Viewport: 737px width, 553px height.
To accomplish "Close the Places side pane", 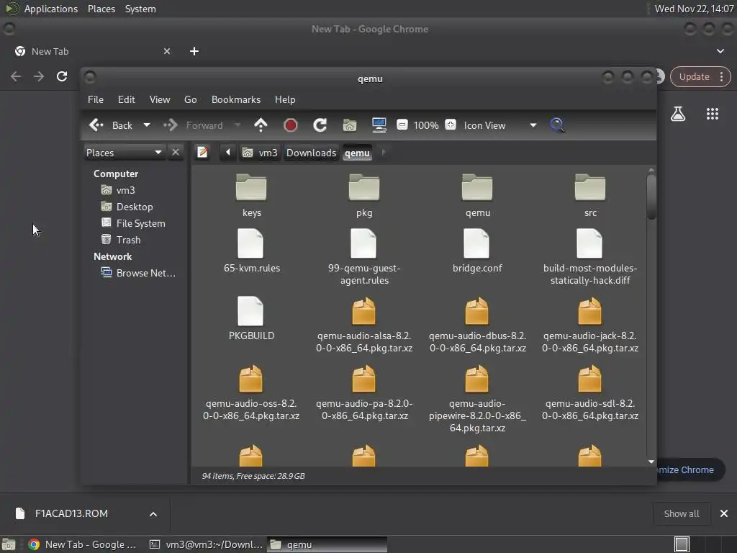I will pyautogui.click(x=176, y=153).
